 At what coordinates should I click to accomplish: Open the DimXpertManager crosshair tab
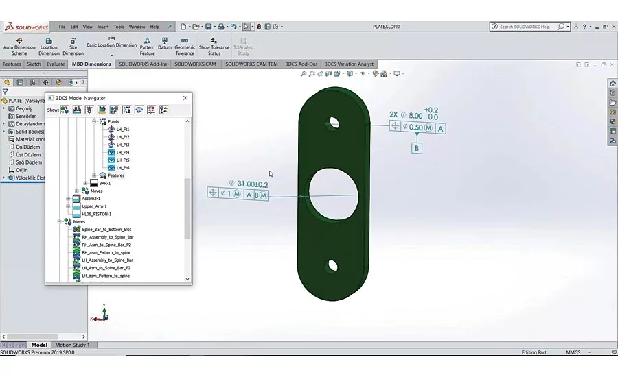[46, 82]
